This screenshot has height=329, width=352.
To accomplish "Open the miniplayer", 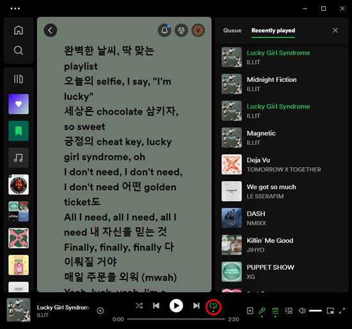I will [330, 311].
